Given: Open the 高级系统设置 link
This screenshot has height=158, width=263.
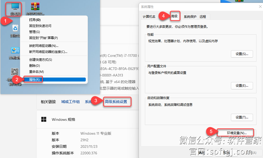Looking at the screenshot, I should click(x=116, y=102).
